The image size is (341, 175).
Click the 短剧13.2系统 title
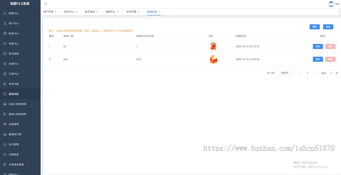coord(20,4)
